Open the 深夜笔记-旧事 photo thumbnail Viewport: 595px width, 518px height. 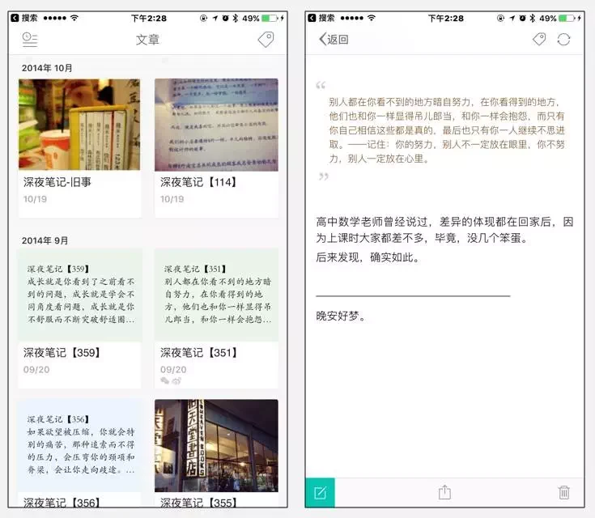[79, 125]
